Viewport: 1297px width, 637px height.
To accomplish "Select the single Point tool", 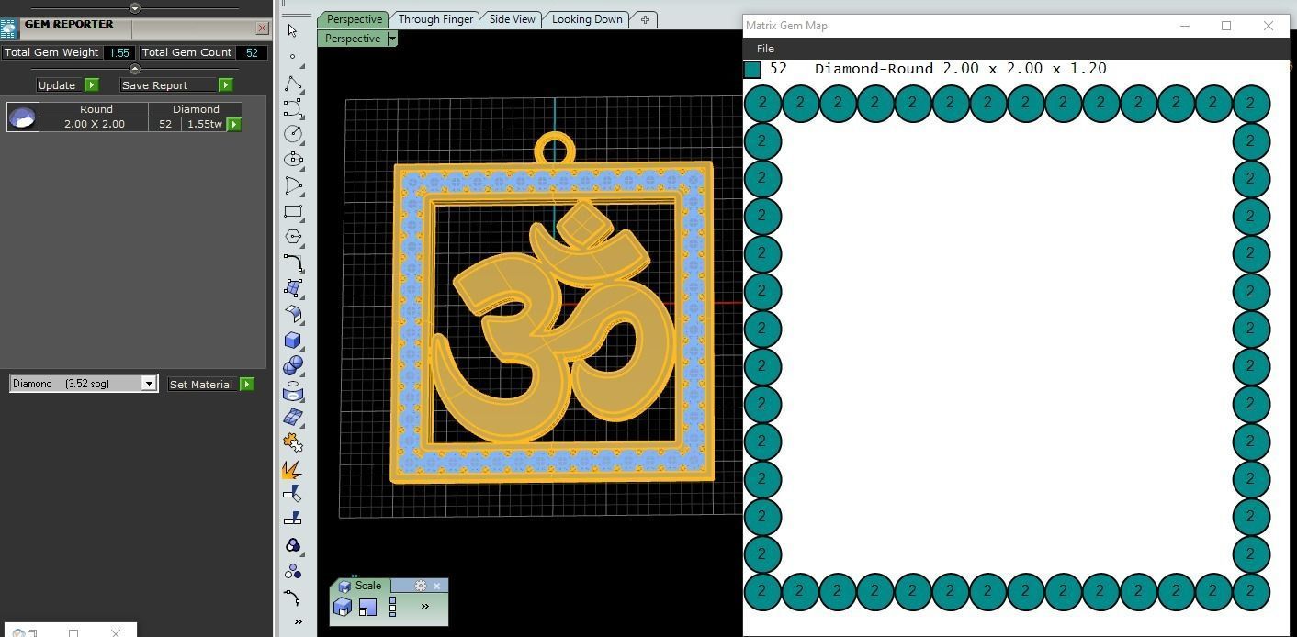I will [x=292, y=57].
